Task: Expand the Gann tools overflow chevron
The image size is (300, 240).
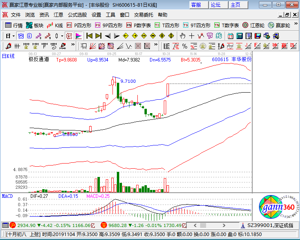Action: [x=156, y=44]
